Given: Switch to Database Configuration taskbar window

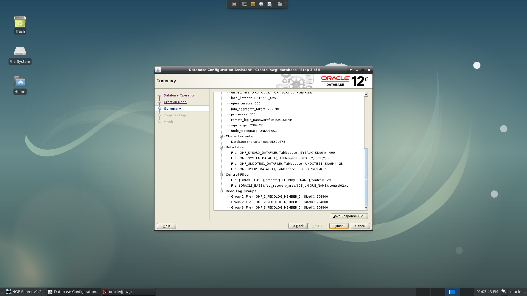Looking at the screenshot, I should click(x=74, y=292).
